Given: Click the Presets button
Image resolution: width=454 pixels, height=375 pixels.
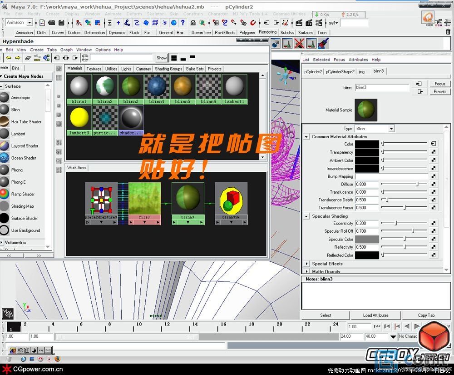Looking at the screenshot, I should click(440, 91).
